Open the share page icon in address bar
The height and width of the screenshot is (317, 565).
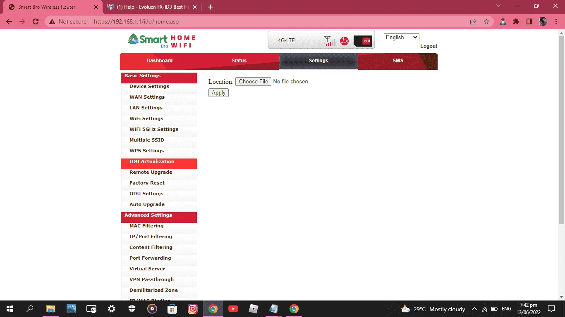point(473,21)
